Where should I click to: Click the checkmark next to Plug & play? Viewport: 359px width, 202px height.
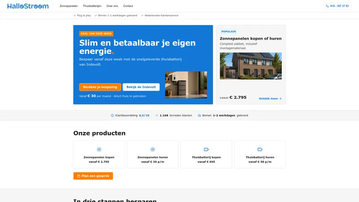click(x=74, y=16)
